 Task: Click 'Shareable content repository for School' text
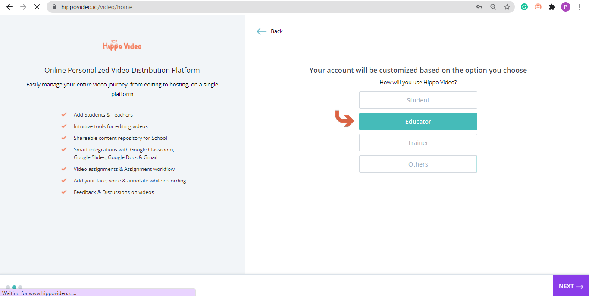tap(120, 138)
